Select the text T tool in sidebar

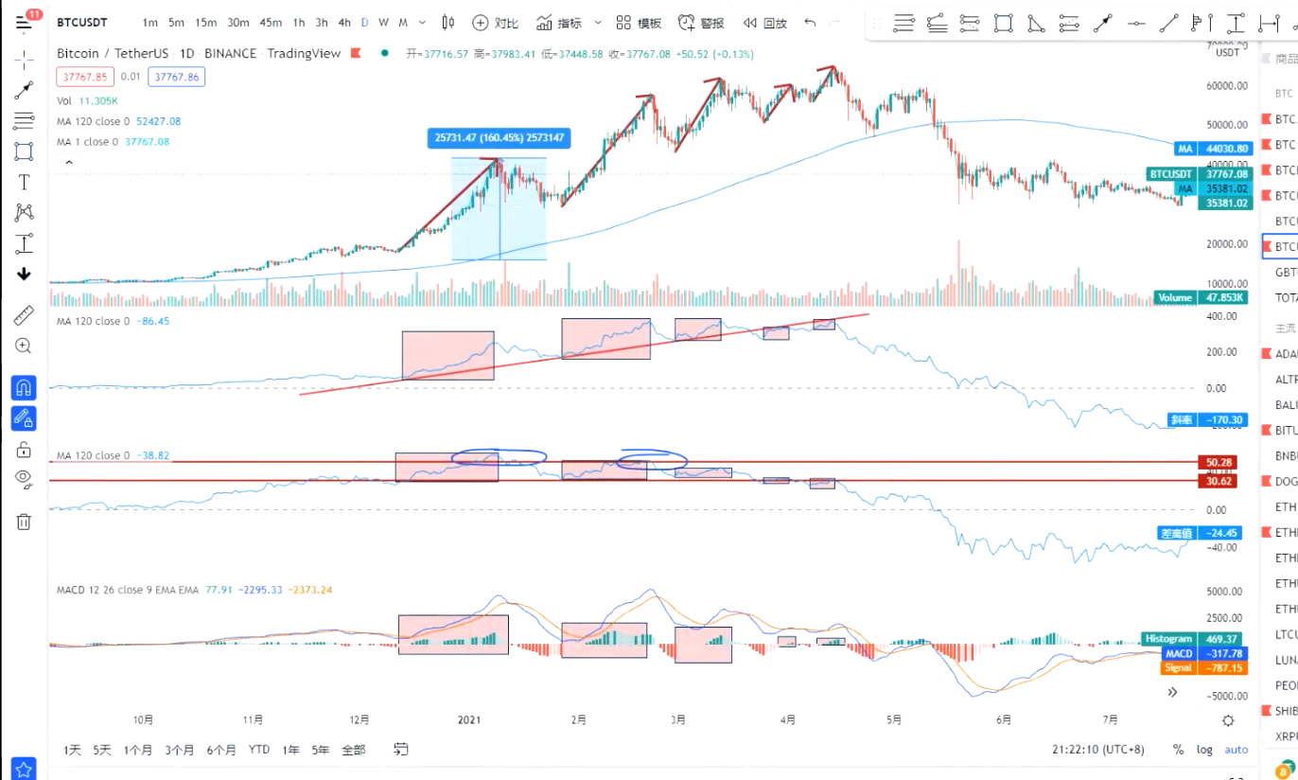click(24, 182)
